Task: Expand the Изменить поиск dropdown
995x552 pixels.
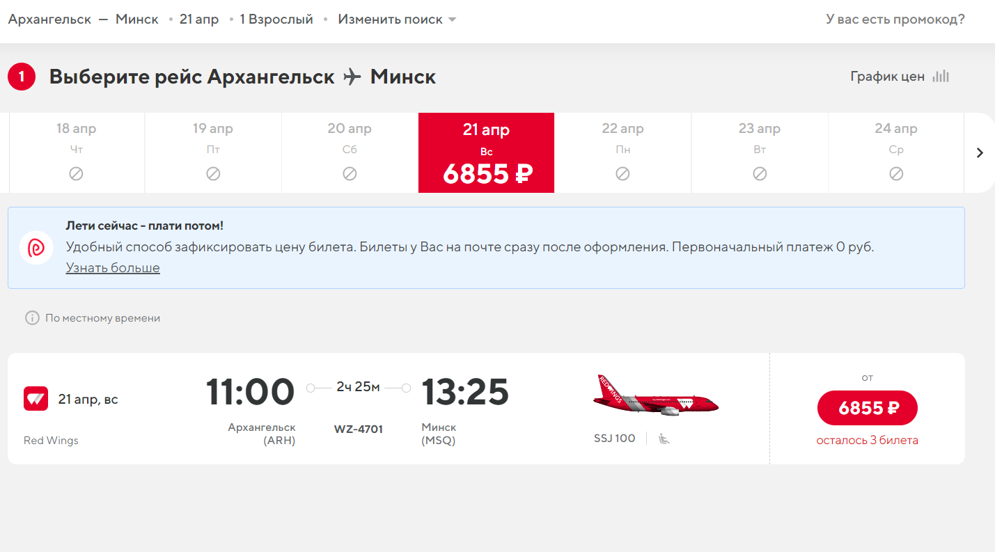Action: tap(397, 19)
